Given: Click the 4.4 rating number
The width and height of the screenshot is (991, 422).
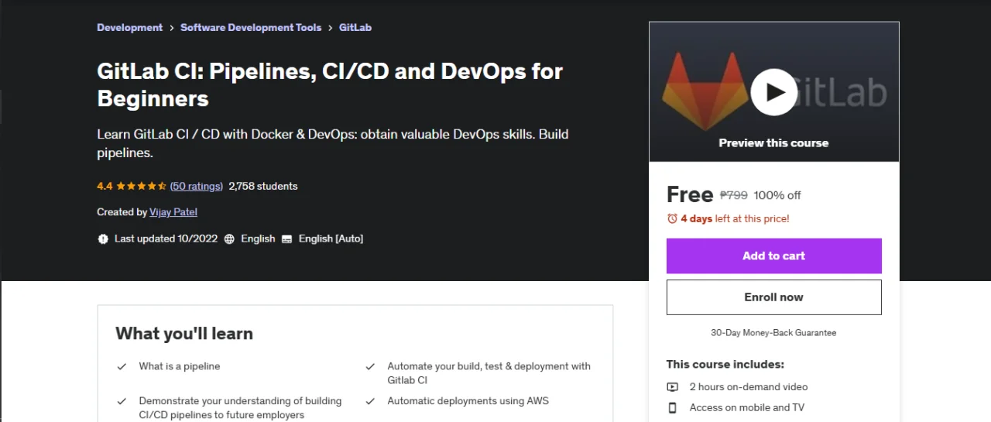Looking at the screenshot, I should click(x=105, y=186).
